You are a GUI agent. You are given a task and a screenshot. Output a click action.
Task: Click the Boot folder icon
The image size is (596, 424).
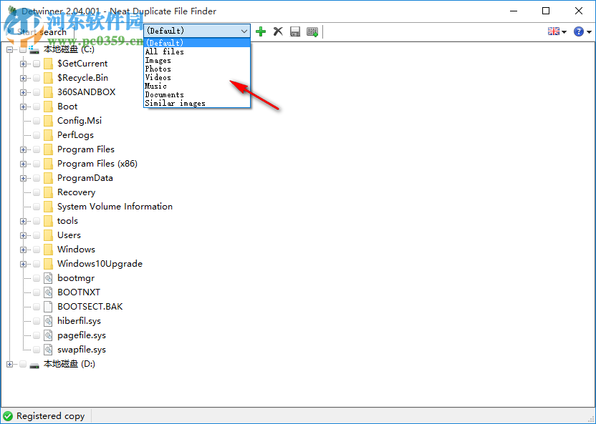[48, 107]
